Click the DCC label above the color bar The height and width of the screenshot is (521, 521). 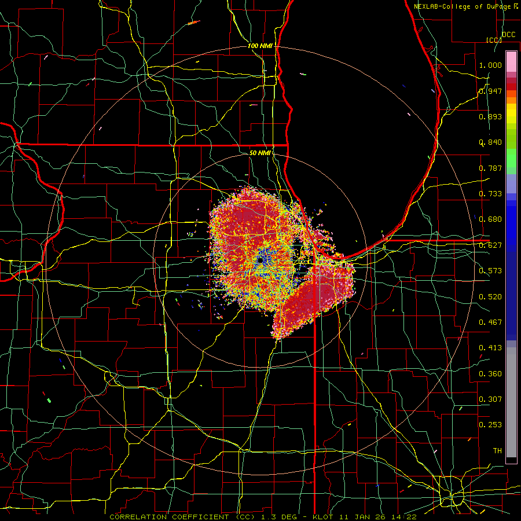(x=508, y=35)
